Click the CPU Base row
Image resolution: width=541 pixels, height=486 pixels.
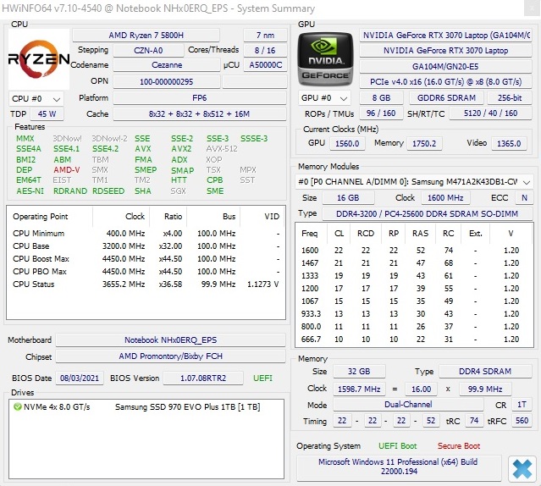click(146, 246)
